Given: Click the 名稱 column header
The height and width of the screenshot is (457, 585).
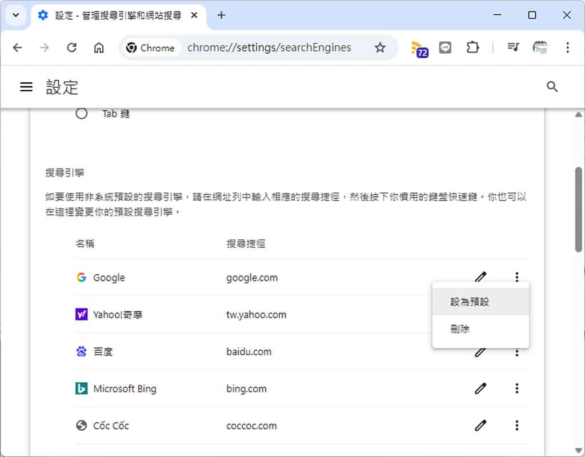Looking at the screenshot, I should coord(85,243).
